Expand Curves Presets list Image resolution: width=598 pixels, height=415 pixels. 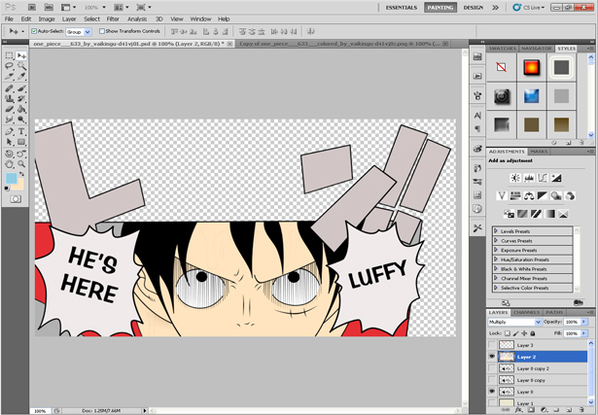pyautogui.click(x=496, y=240)
